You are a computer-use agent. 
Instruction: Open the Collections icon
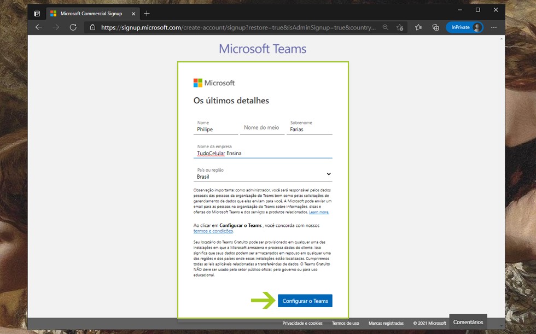pyautogui.click(x=436, y=27)
